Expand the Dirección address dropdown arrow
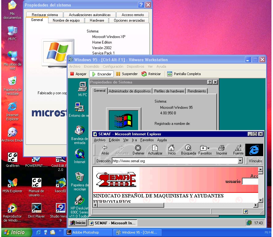Screen dimensions: 273x237 (x=240, y=161)
